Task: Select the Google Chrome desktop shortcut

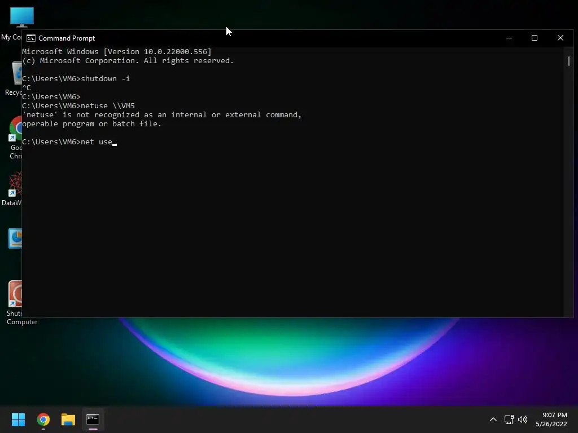Action: (15, 129)
